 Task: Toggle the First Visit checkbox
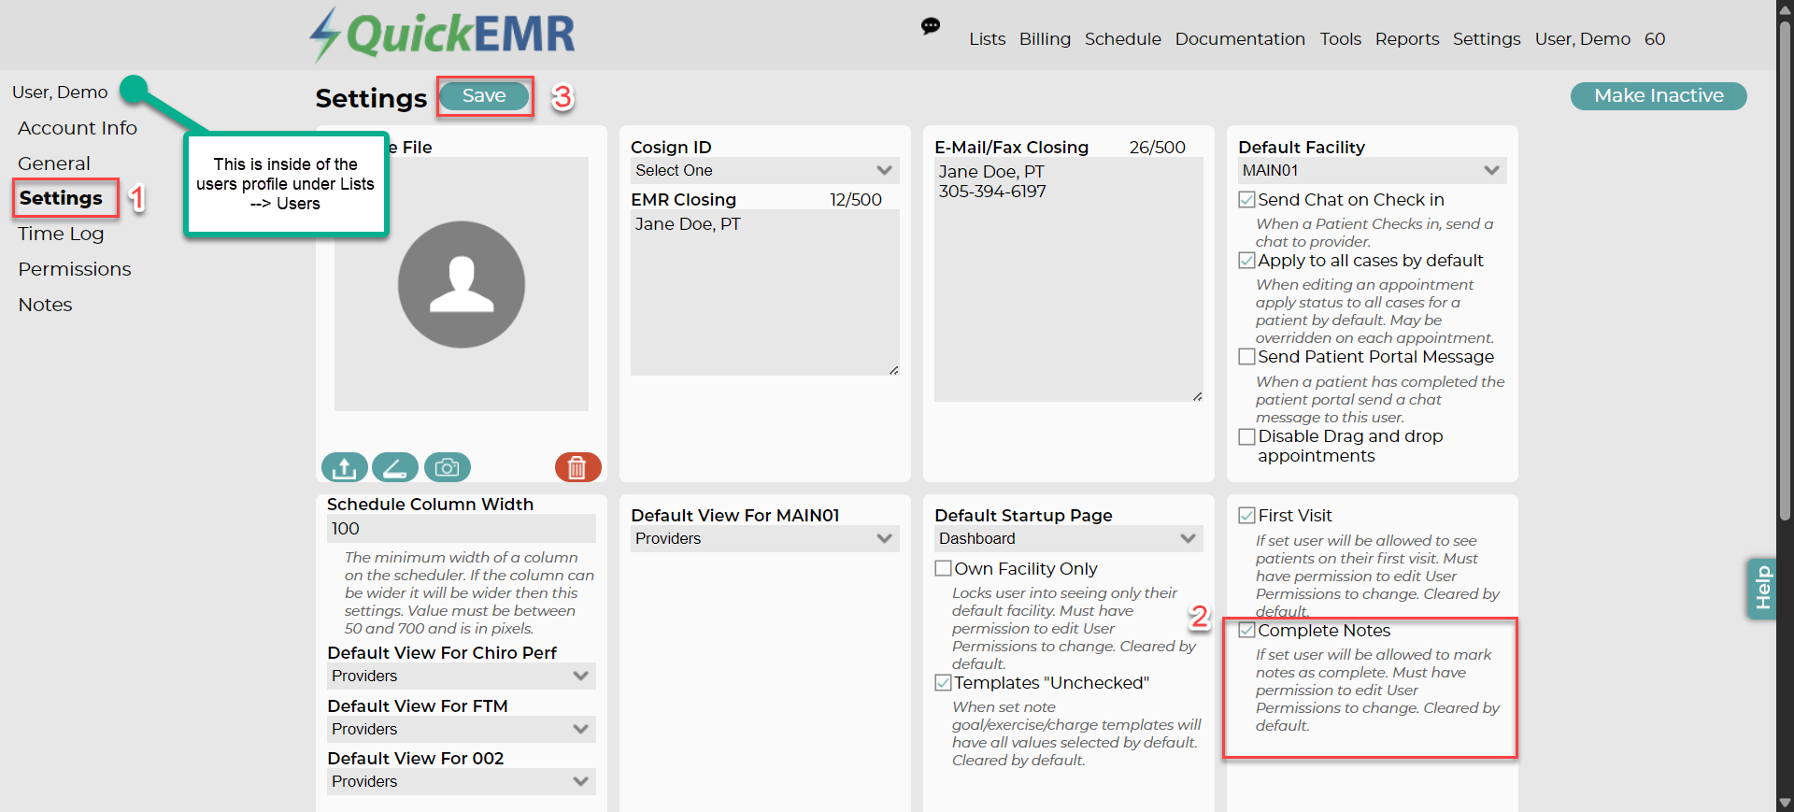coord(1246,516)
